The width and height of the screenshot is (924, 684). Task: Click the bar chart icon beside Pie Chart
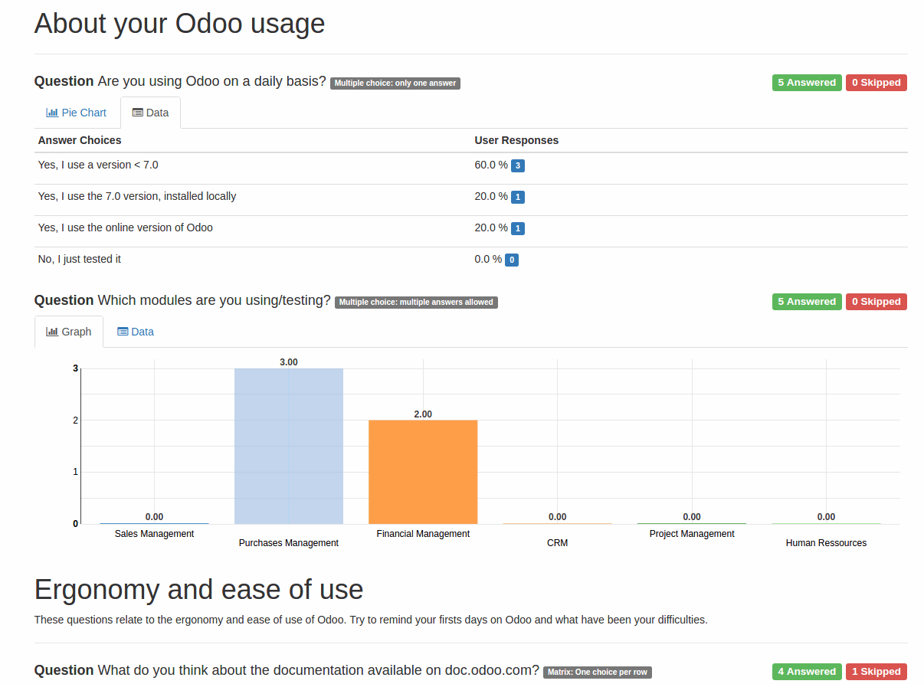pyautogui.click(x=52, y=113)
